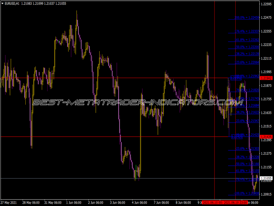
Task: Click the red 1.21942 price tag on axis
Action: [266, 78]
